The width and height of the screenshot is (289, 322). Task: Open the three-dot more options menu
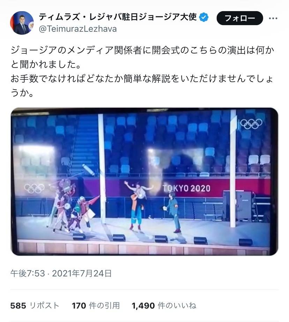(273, 18)
